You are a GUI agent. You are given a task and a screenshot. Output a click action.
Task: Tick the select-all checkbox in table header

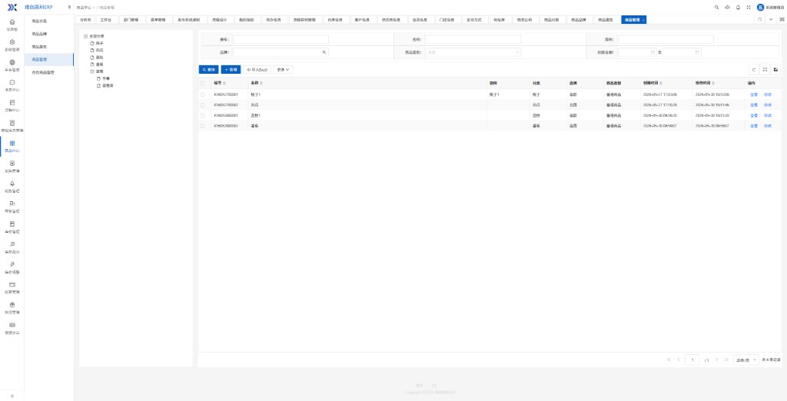pyautogui.click(x=203, y=83)
